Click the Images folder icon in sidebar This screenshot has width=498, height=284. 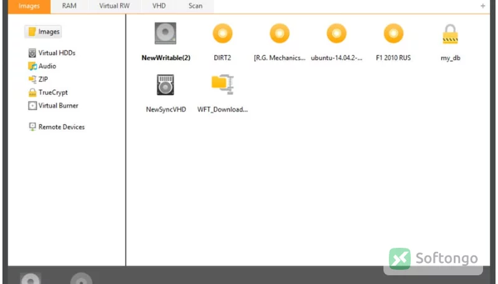click(32, 31)
